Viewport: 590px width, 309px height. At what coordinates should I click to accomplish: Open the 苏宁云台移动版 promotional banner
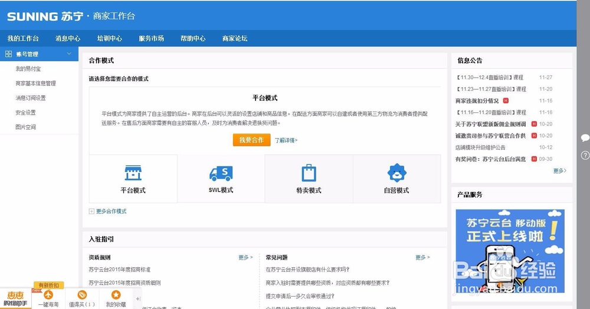(x=510, y=251)
